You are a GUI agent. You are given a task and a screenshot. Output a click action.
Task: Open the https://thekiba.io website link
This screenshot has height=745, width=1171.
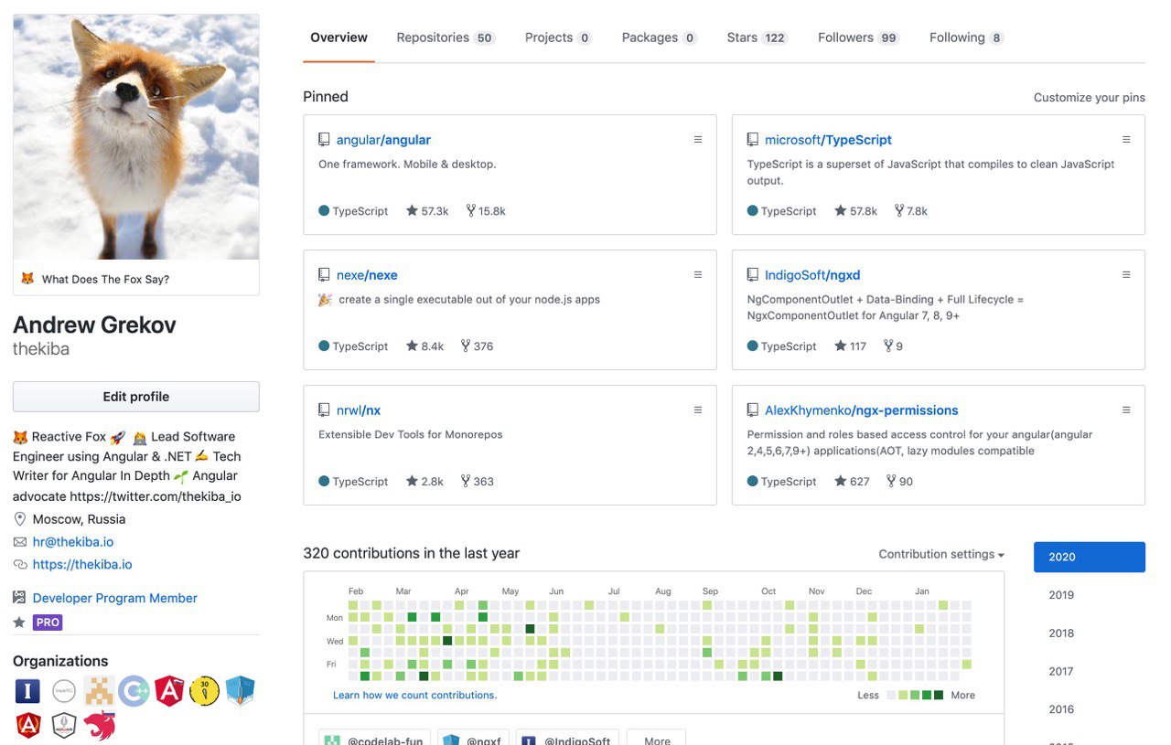[82, 565]
